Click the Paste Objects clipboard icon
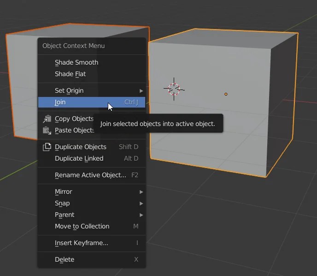This screenshot has width=317, height=276. coord(47,131)
